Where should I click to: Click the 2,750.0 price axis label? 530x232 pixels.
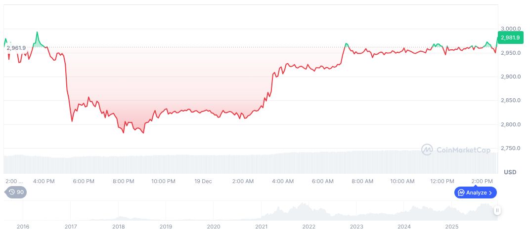click(x=511, y=148)
